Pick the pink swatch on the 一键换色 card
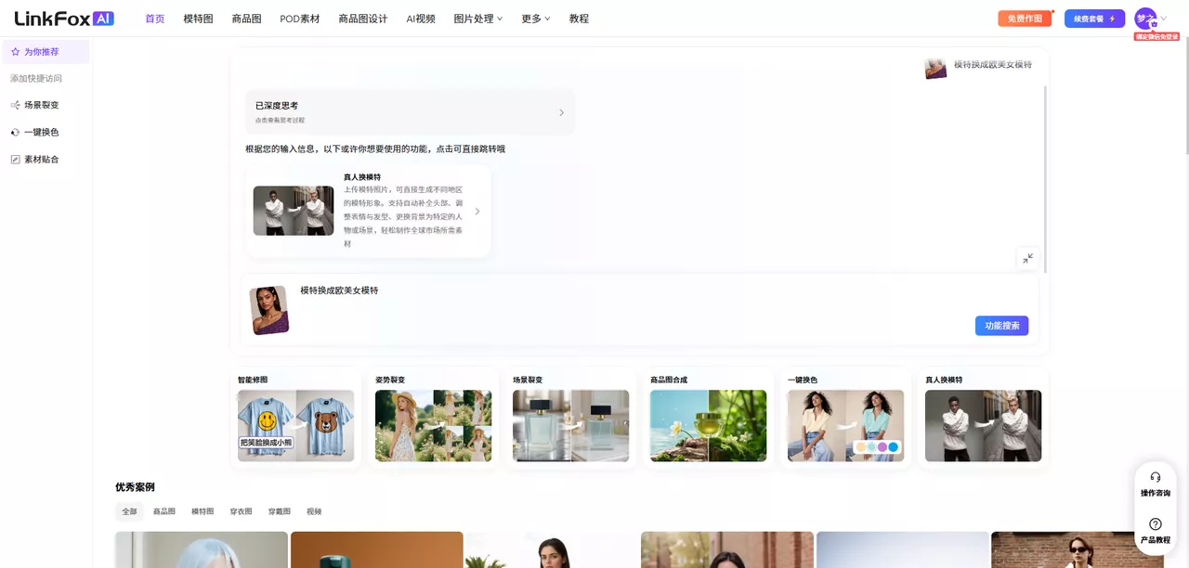The height and width of the screenshot is (568, 1189). (882, 446)
